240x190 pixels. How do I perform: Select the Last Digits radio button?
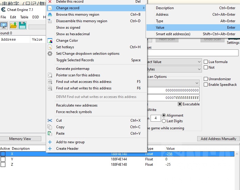click(164, 121)
